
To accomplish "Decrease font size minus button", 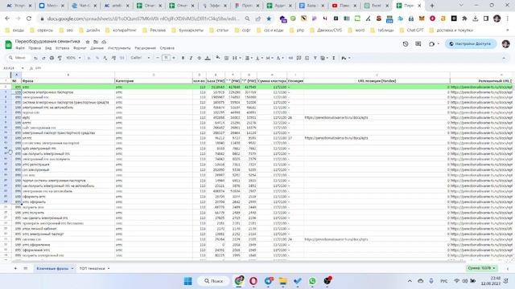I will point(158,58).
